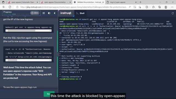Click the 'Mark bundle as not supporting multiuse' line
This screenshot has width=176, height=99.
coord(81,56)
